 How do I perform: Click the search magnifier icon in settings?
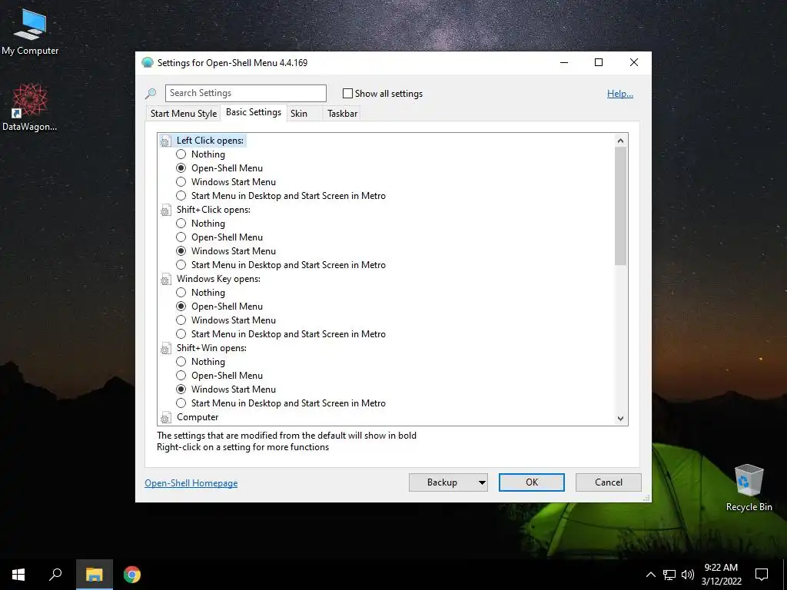tap(151, 93)
